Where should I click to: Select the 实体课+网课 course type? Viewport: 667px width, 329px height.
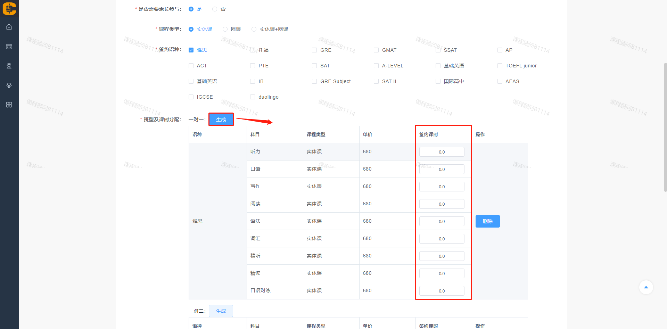[254, 29]
